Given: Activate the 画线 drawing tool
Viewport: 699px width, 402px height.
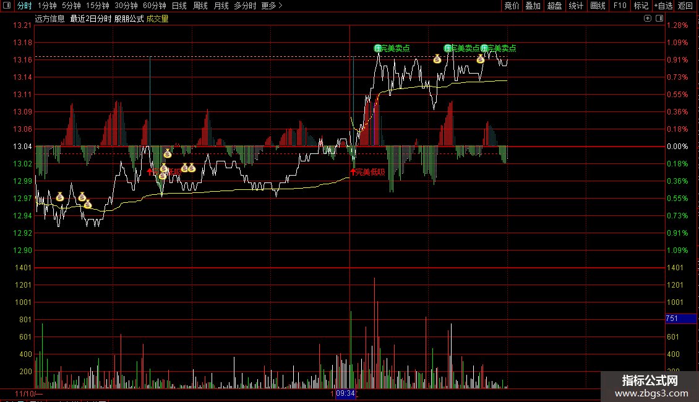Looking at the screenshot, I should 598,6.
